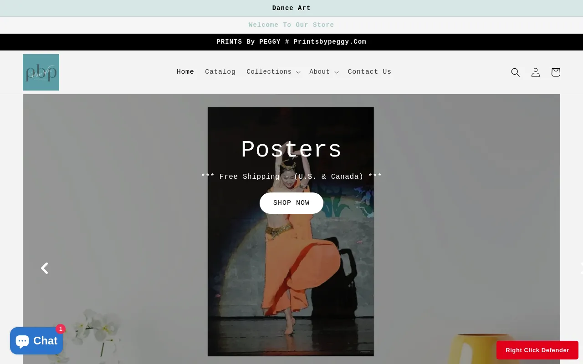This screenshot has height=364, width=583.
Task: Open the shopping cart icon
Action: [556, 72]
